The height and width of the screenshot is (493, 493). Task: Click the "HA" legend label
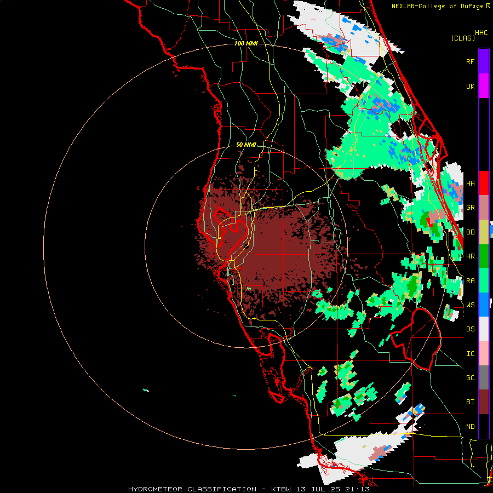[x=470, y=184]
